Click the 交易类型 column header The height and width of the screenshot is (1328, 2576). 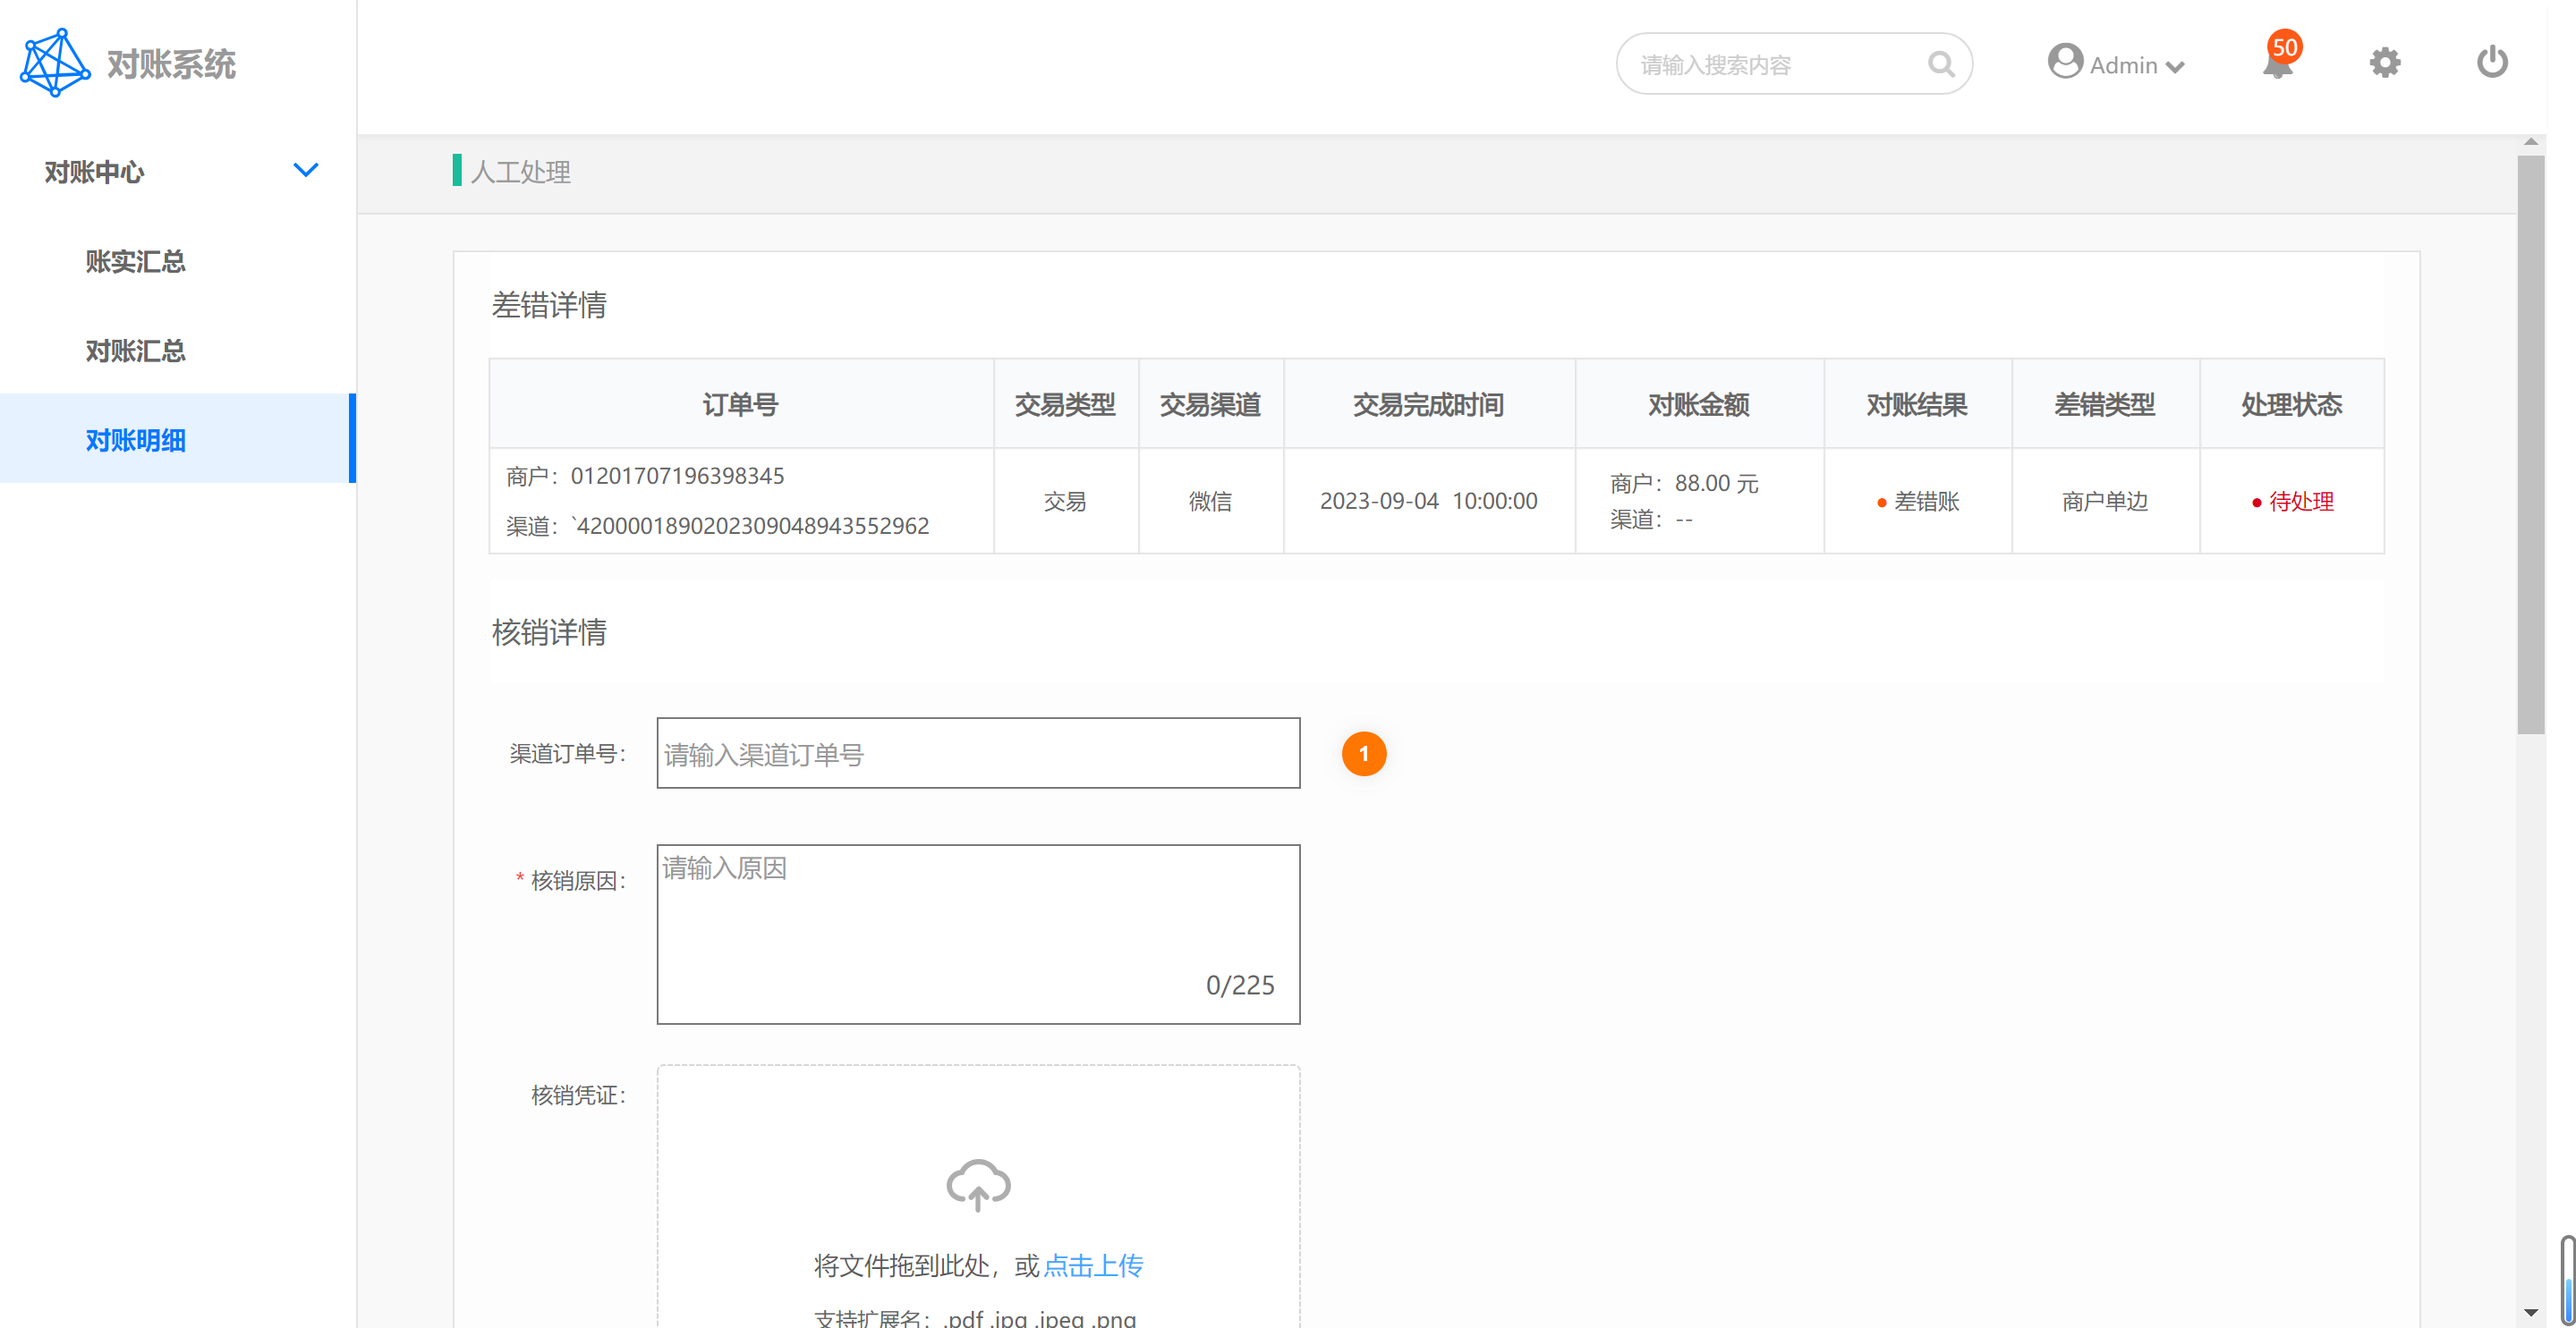[1065, 405]
